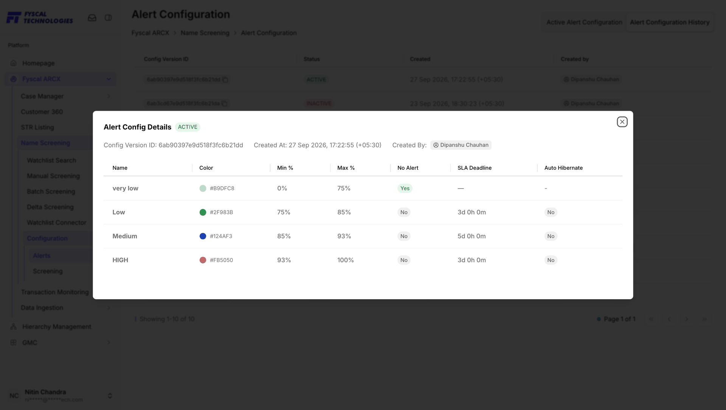Click Fyscal ARCX breadcrumb link
This screenshot has height=410, width=726.
[150, 33]
